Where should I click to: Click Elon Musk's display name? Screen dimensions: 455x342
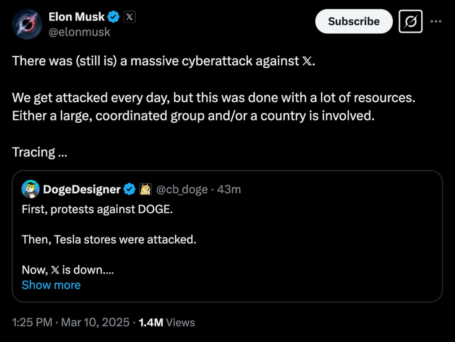click(76, 16)
